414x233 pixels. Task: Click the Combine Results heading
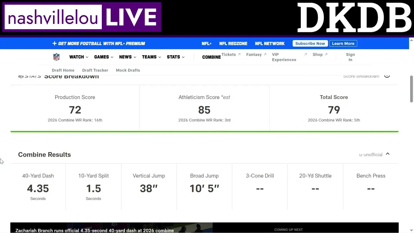click(x=44, y=154)
